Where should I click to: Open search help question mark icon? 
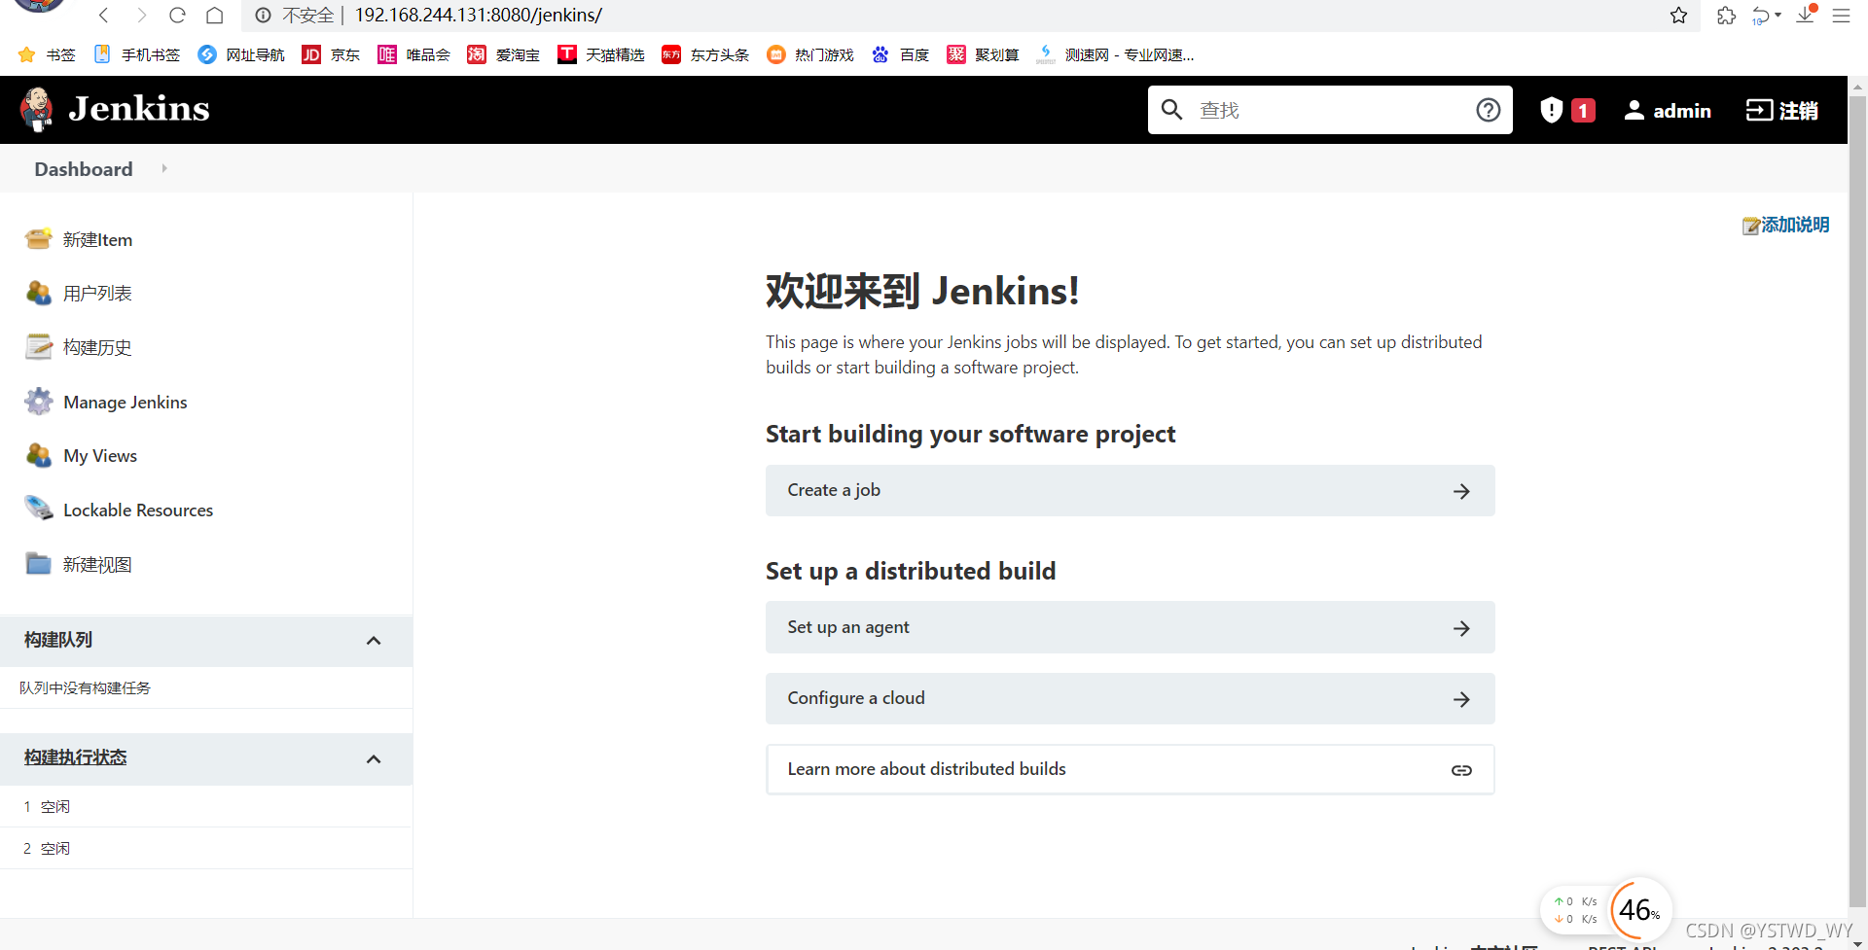(x=1488, y=110)
